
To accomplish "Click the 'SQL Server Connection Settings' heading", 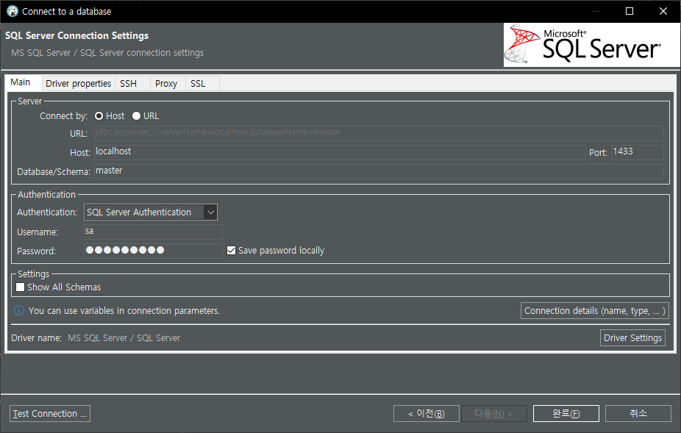I will (x=77, y=35).
